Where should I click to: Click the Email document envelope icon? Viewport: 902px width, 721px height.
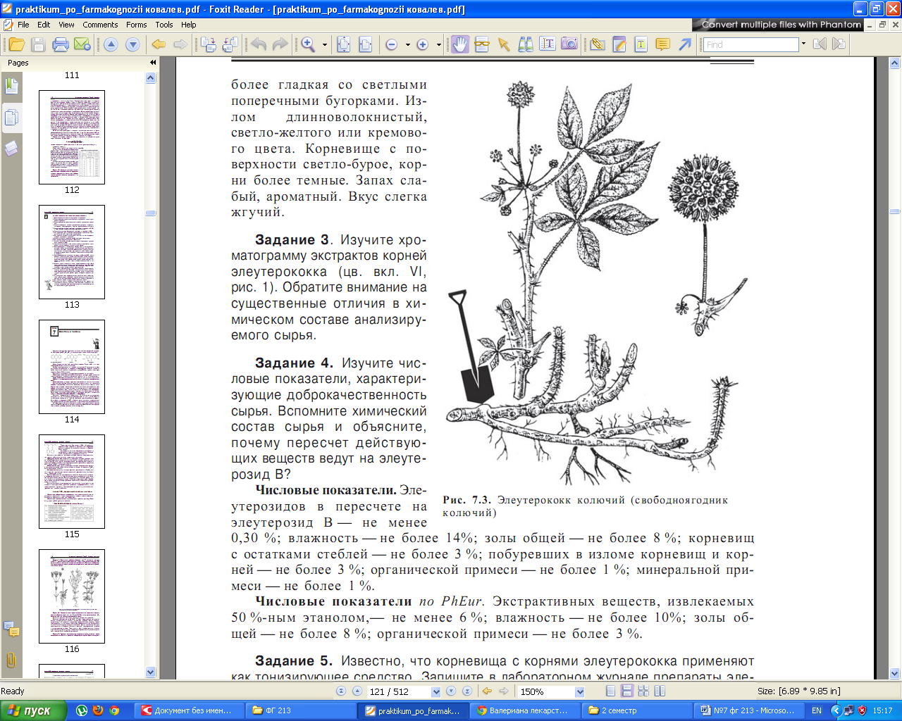click(82, 44)
